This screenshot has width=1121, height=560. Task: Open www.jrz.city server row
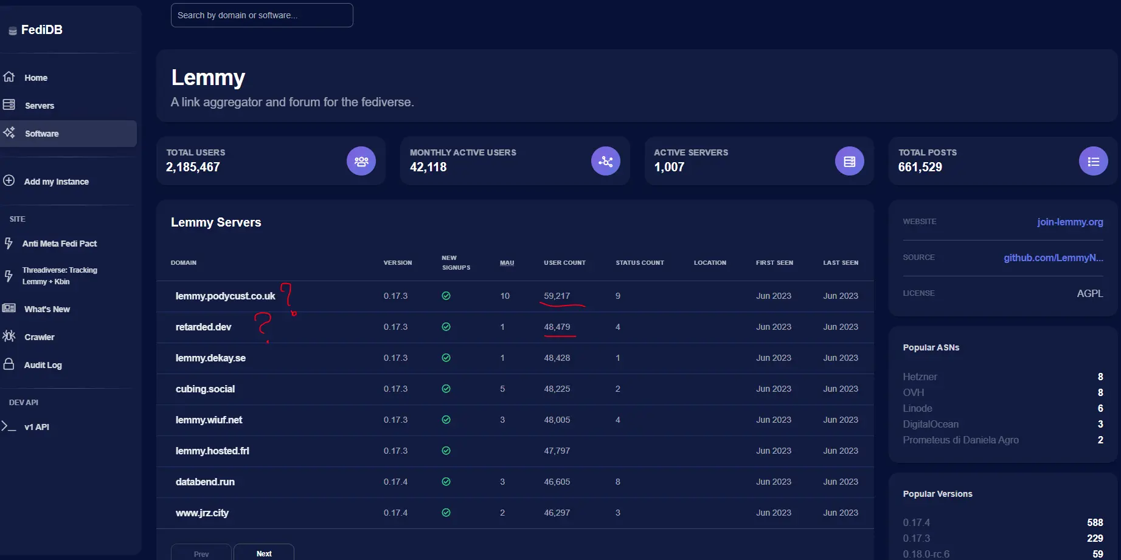pyautogui.click(x=515, y=513)
